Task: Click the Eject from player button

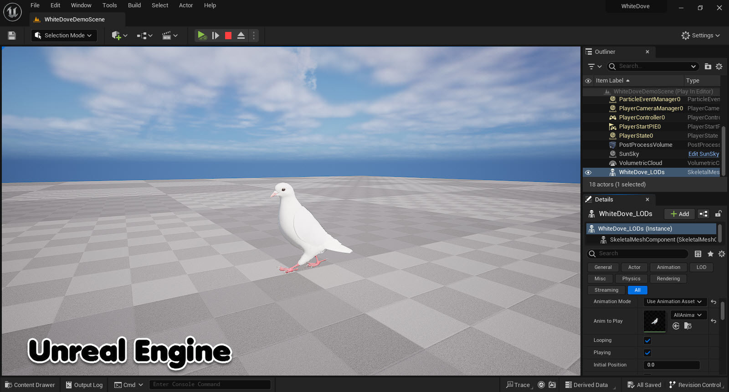Action: click(241, 36)
